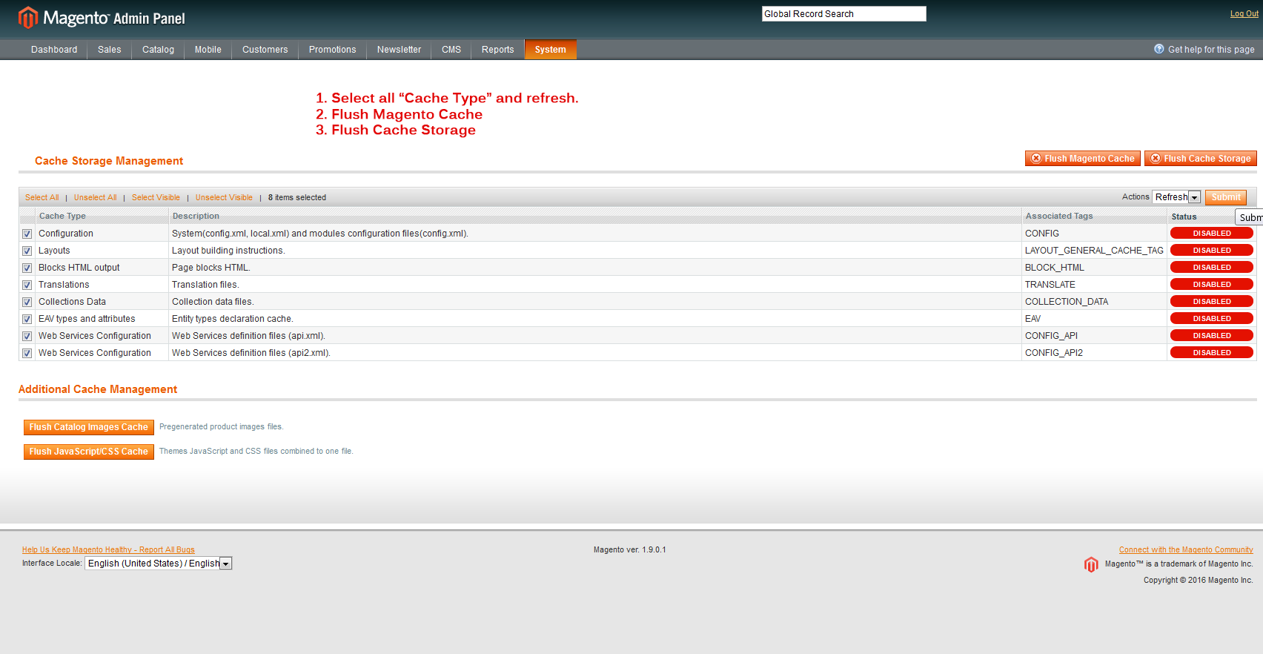Click the Status column header

point(1184,217)
